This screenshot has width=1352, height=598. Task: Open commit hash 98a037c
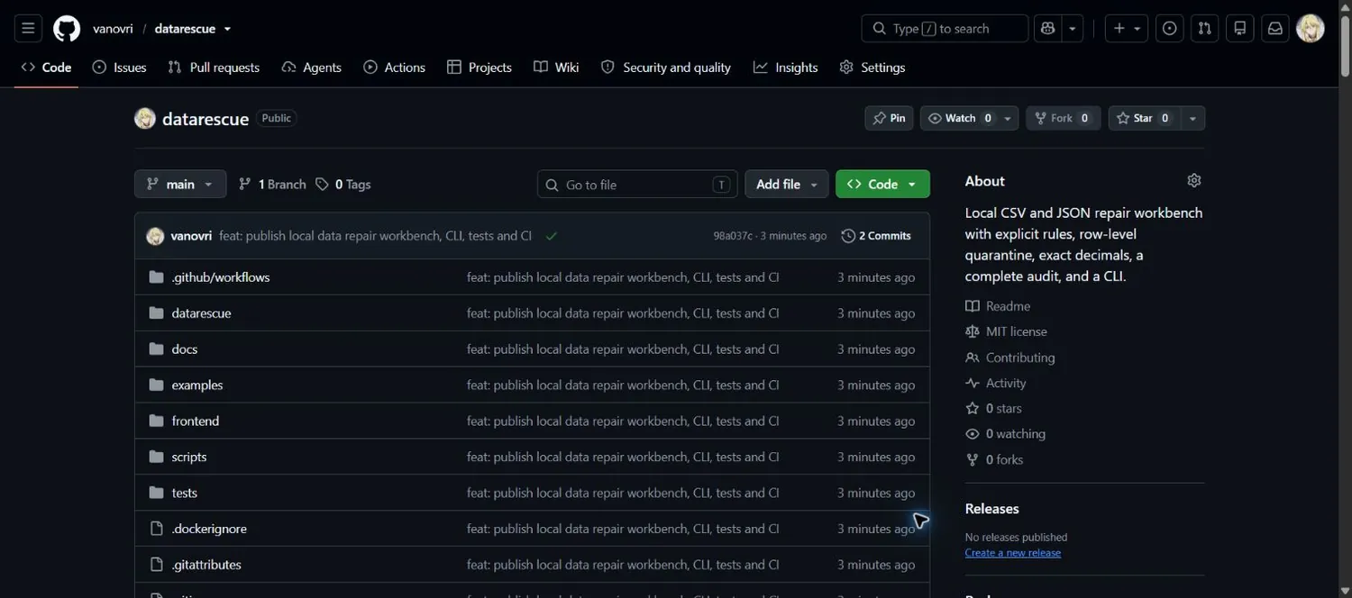(x=733, y=236)
